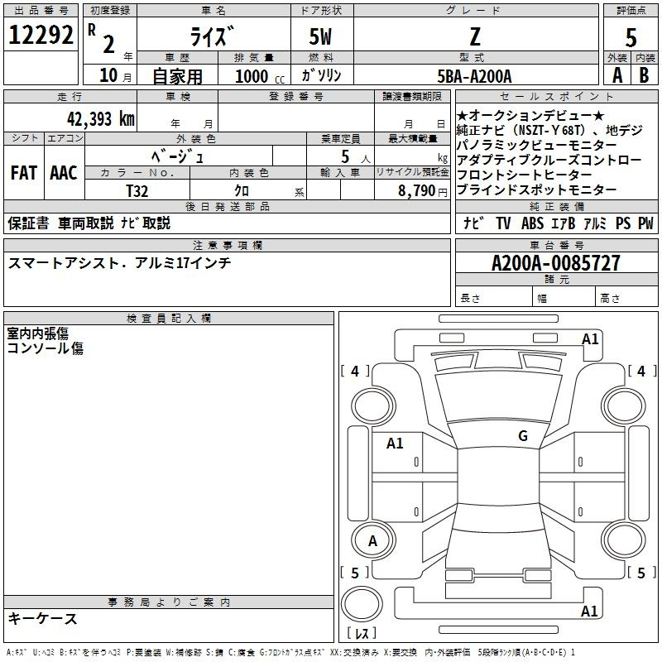Click the color number T32
The width and height of the screenshot is (662, 662).
coord(137,191)
